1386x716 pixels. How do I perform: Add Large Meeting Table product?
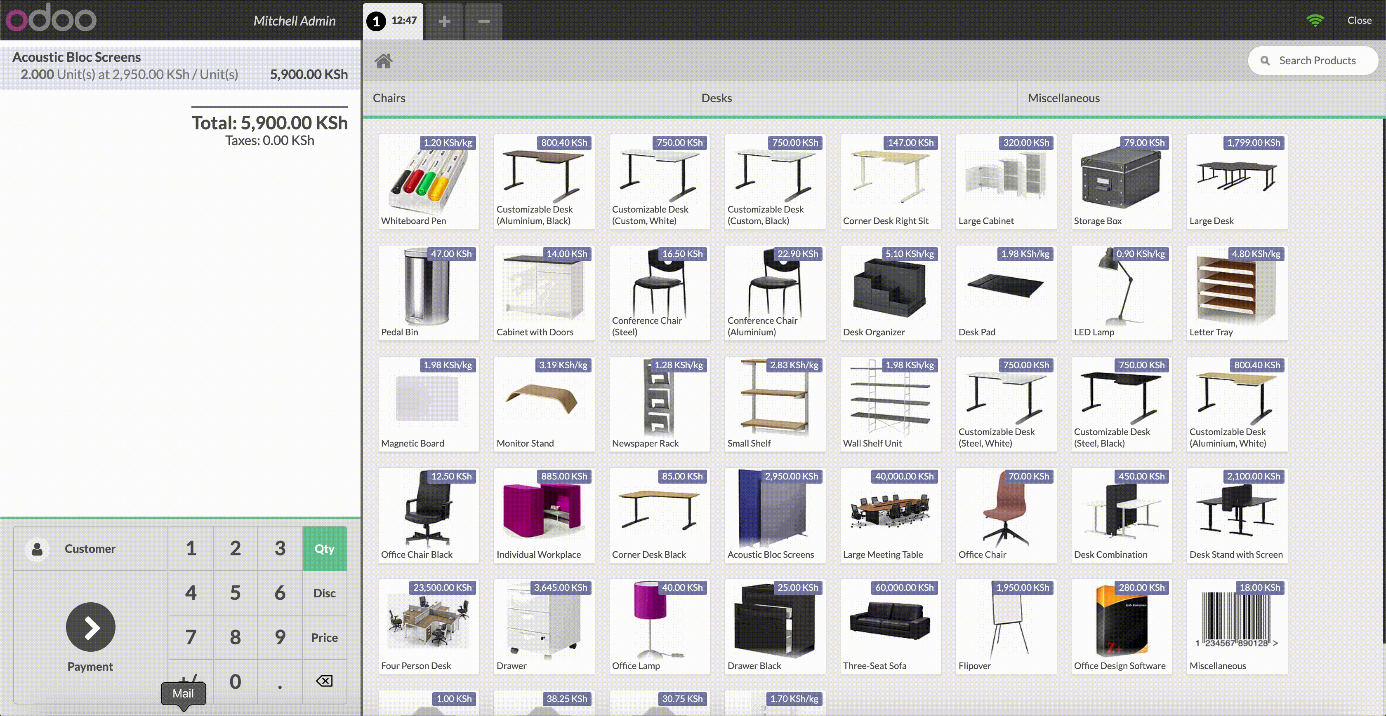891,515
